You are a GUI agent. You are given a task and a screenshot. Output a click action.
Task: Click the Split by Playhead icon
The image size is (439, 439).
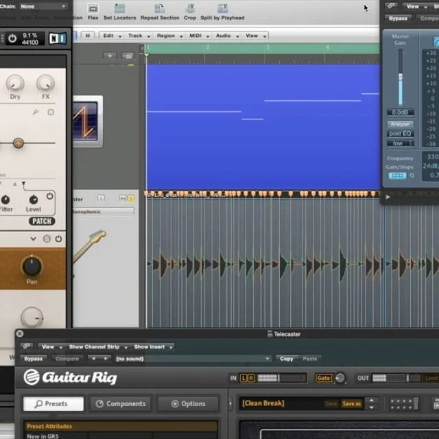tap(222, 8)
